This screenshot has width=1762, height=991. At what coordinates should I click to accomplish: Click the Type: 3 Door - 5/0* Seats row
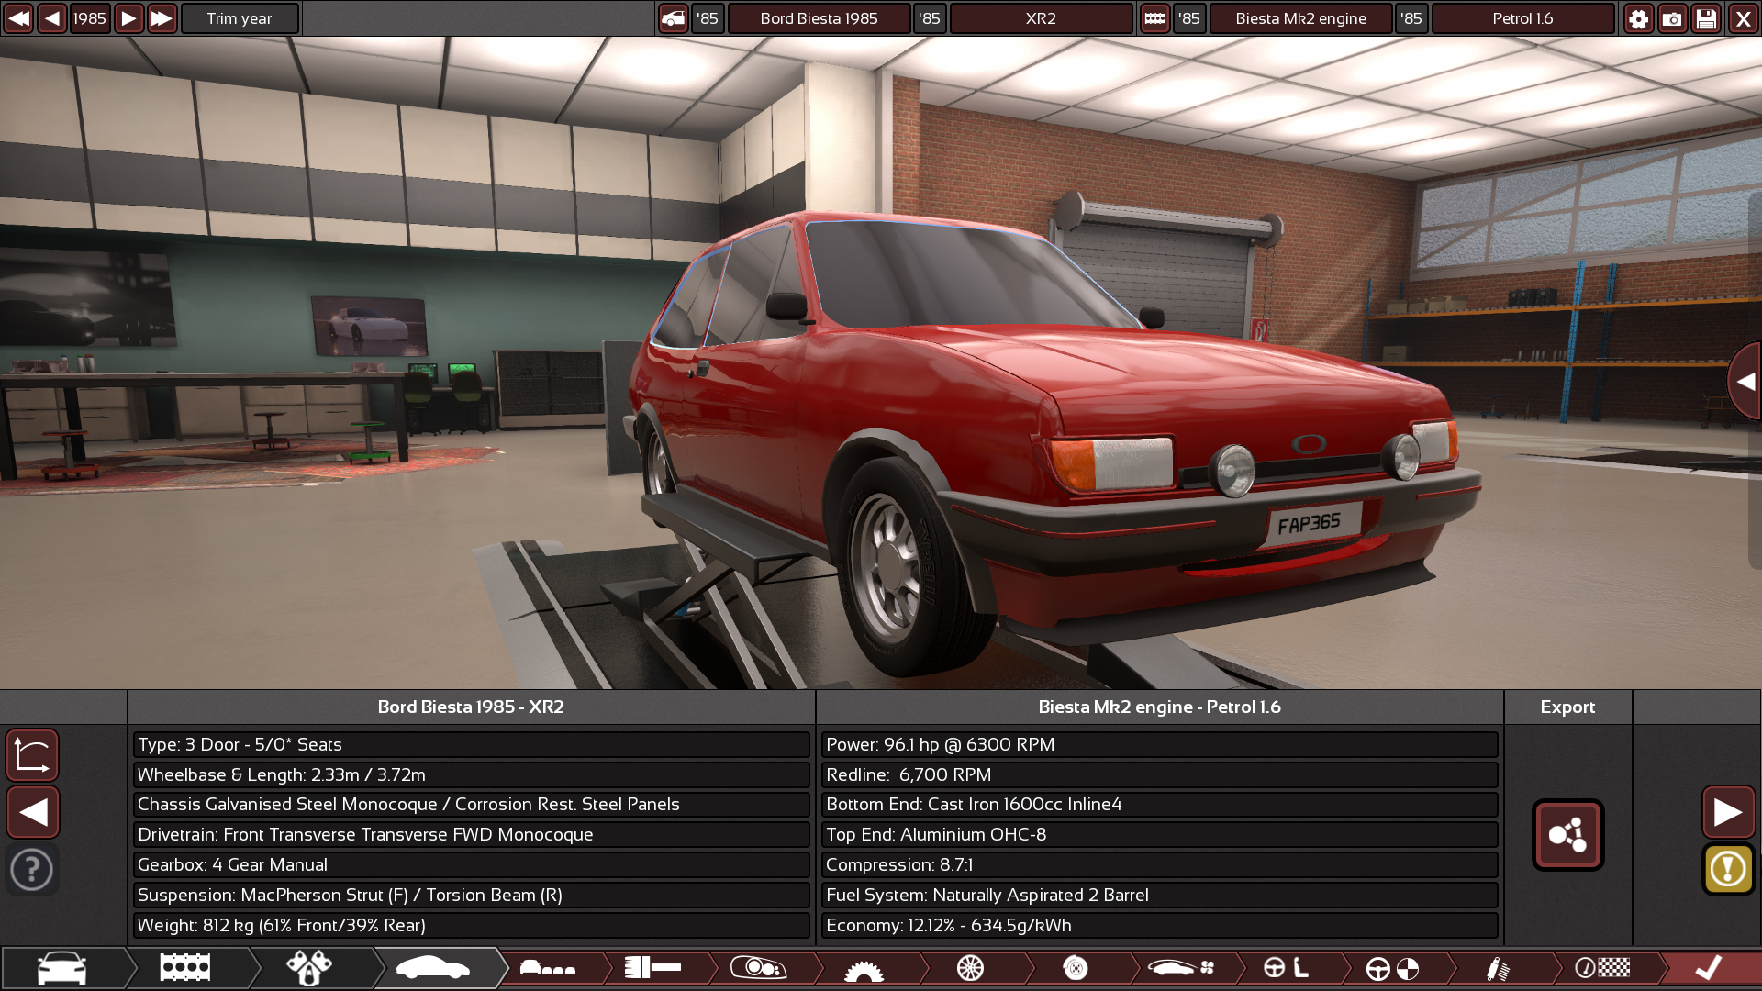click(471, 745)
